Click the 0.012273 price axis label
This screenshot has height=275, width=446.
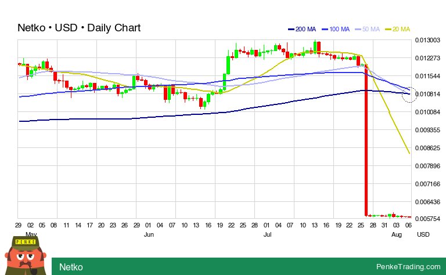(x=427, y=58)
